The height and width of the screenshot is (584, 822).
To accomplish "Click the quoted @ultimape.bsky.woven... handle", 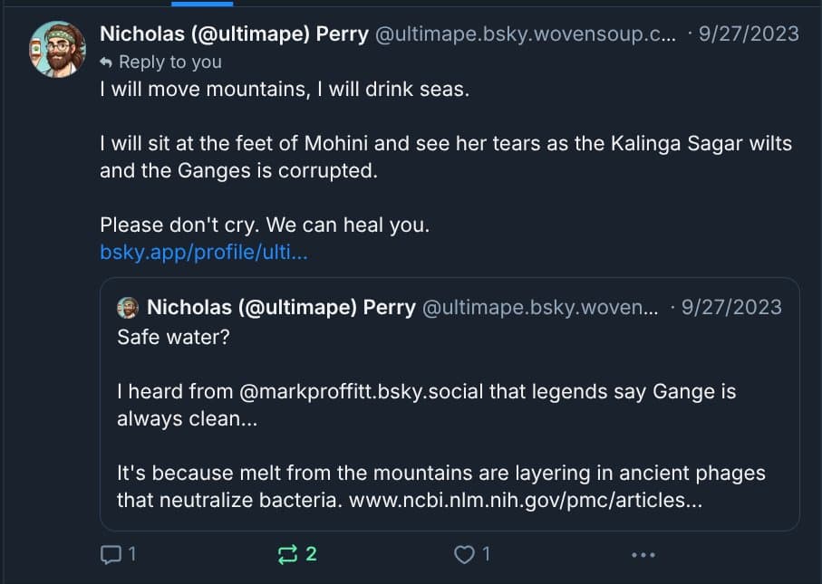I will pyautogui.click(x=540, y=308).
